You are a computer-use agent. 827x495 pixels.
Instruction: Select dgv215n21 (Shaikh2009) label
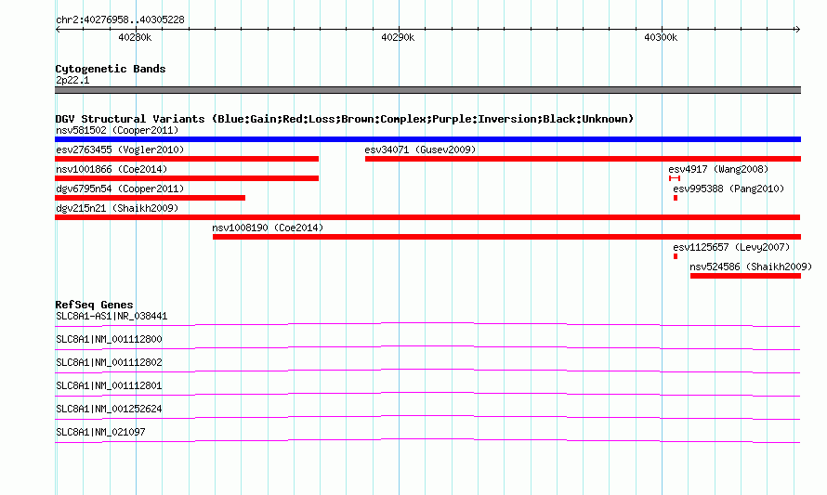click(117, 208)
